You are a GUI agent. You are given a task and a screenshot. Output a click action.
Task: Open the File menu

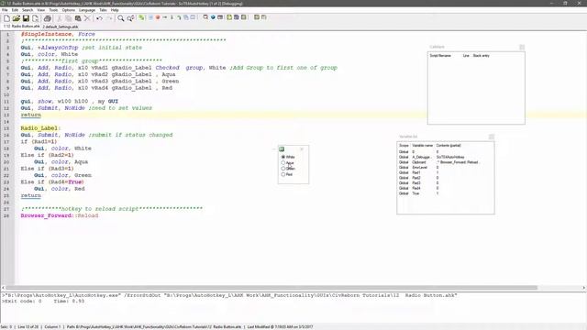pos(5,10)
